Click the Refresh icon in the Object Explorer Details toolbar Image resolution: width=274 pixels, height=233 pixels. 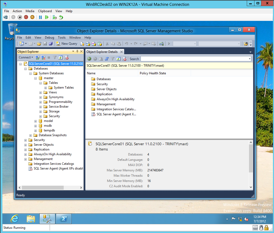pyautogui.click(x=118, y=59)
